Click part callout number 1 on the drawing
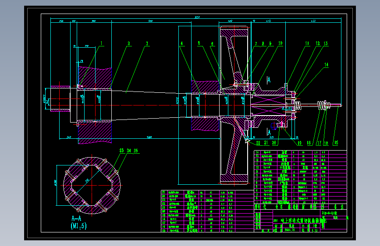The height and width of the screenshot is (246, 380). [102, 43]
